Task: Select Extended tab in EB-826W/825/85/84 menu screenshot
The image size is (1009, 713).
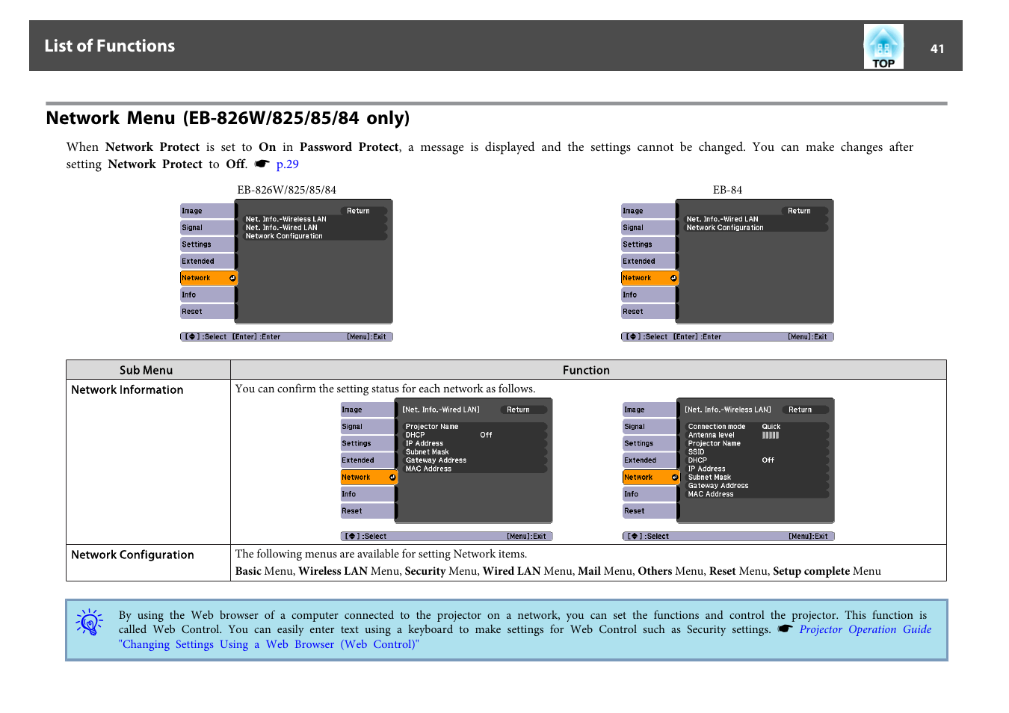Action: click(x=208, y=261)
